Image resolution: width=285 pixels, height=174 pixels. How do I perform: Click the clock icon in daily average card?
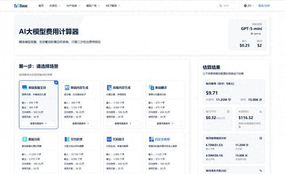tap(228, 112)
